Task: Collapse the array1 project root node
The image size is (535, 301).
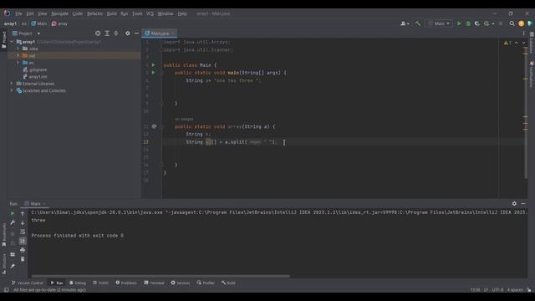Action: 13,42
